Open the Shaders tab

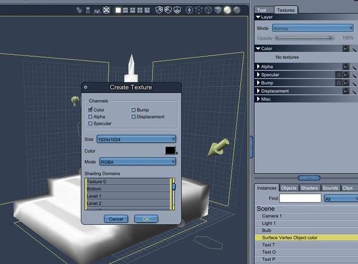click(x=309, y=188)
